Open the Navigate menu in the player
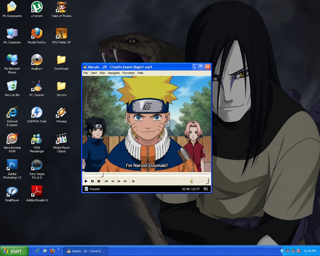Image resolution: width=320 pixels, height=256 pixels. tap(114, 73)
